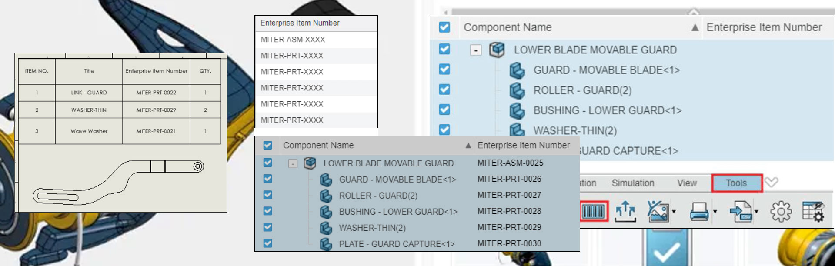Open settings with the gear icon

tap(781, 212)
